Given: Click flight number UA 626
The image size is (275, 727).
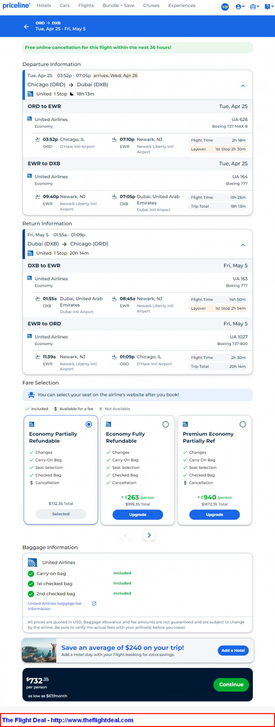Looking at the screenshot, I should [x=240, y=119].
